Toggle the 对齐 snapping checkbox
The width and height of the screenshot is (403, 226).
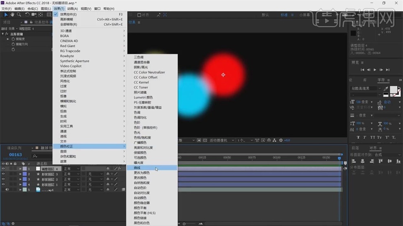tap(140, 15)
